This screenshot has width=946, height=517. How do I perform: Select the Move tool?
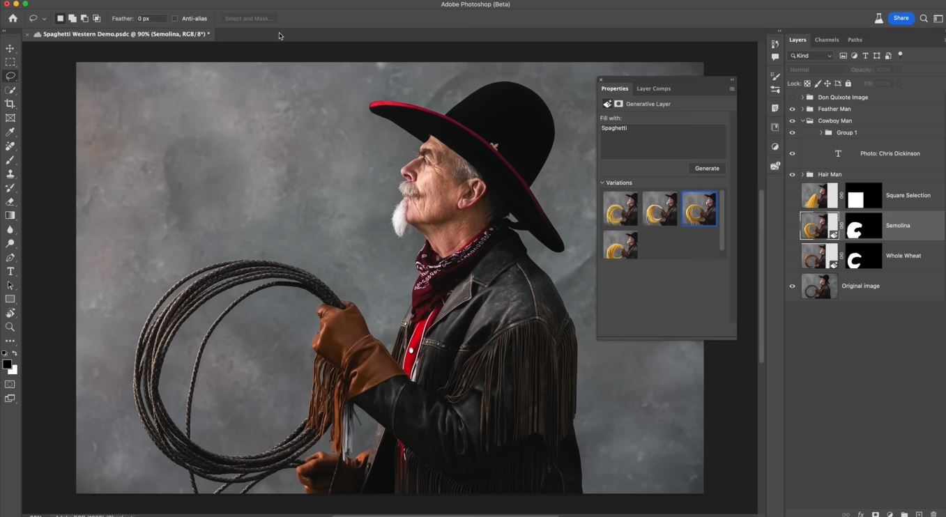pos(10,48)
